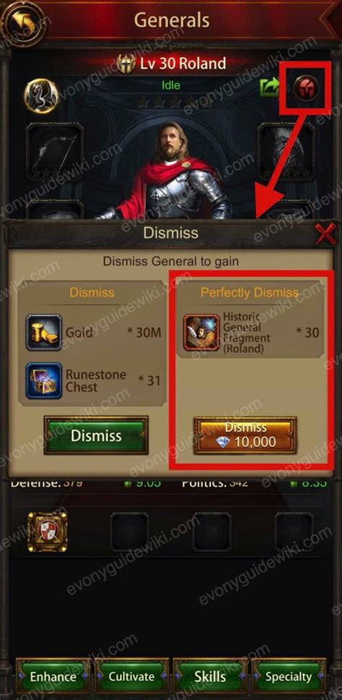
Task: Select the second empty skill slot
Action: [211, 532]
